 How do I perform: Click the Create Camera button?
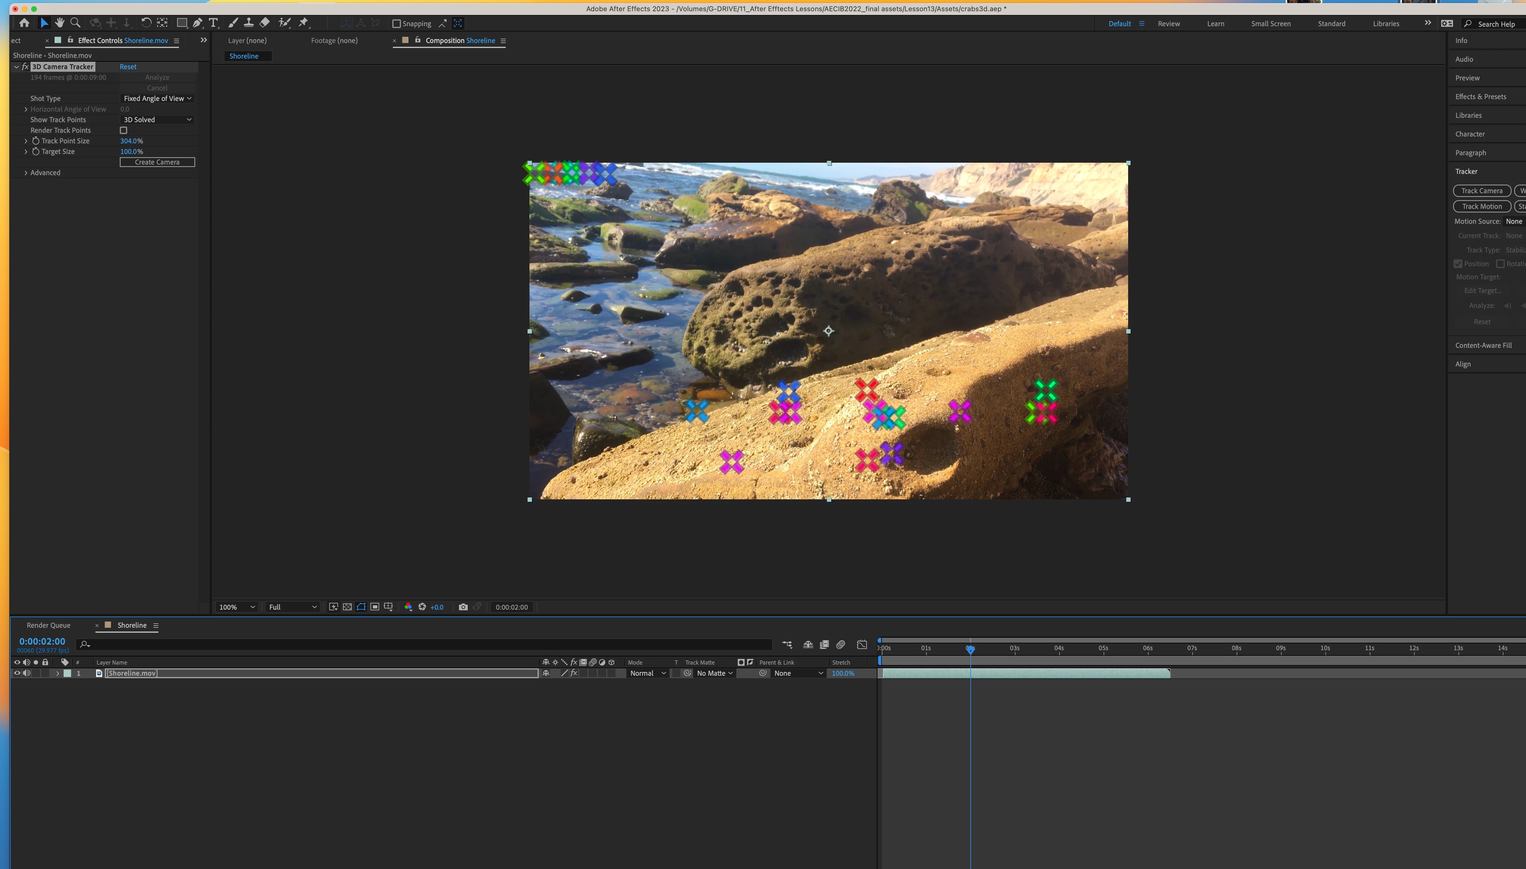tap(157, 162)
